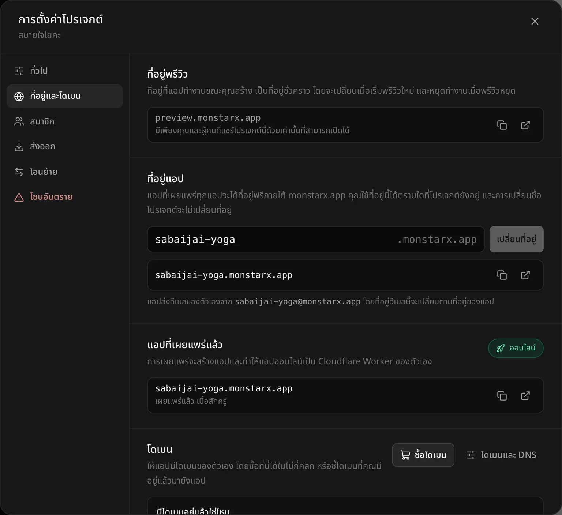Click the ที่อยู่พรีวิว heading
Viewport: 562px width, 515px height.
168,74
